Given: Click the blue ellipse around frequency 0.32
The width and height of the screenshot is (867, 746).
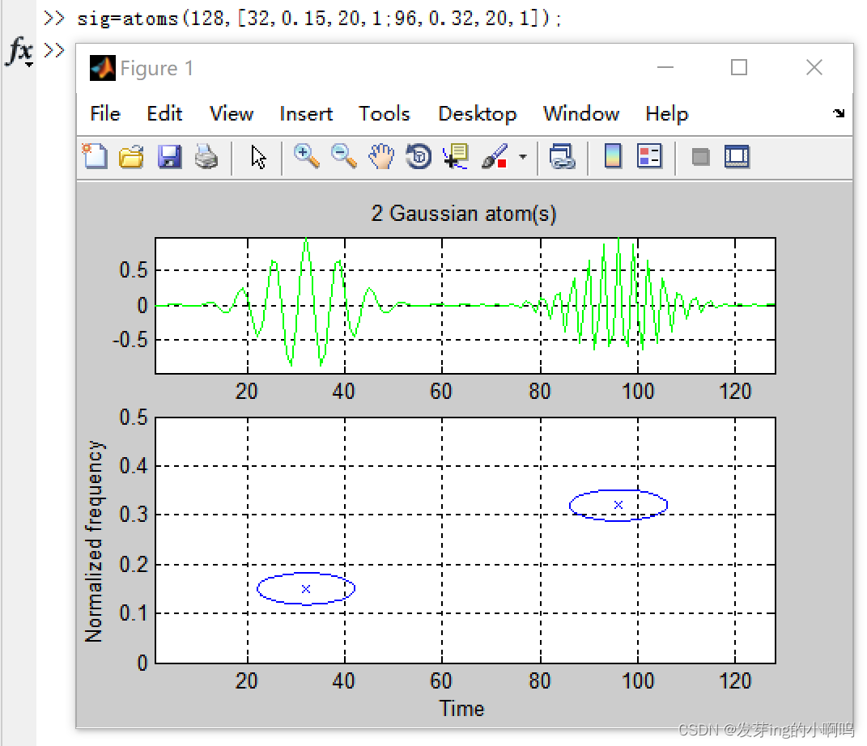Looking at the screenshot, I should (618, 505).
